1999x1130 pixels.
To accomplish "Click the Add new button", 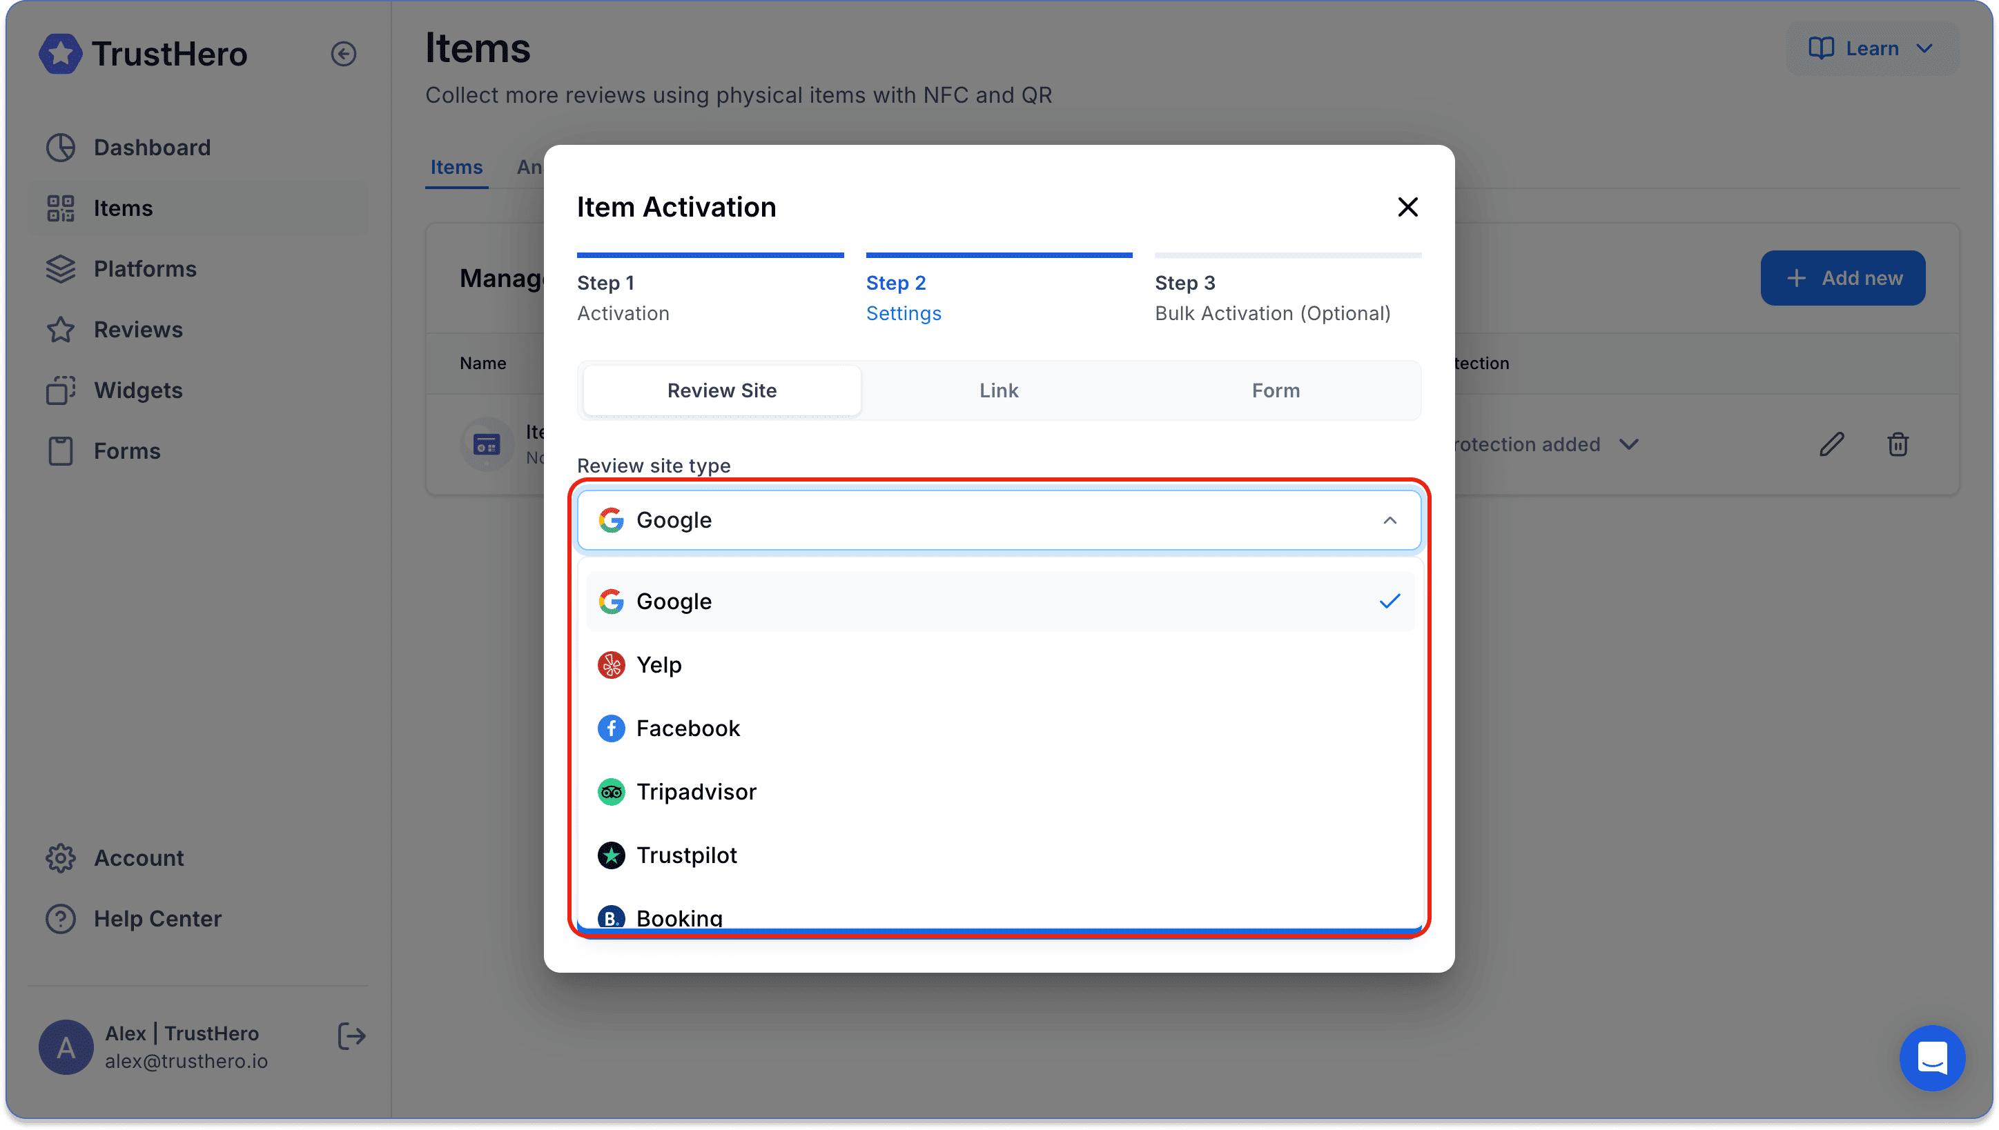I will coord(1842,278).
